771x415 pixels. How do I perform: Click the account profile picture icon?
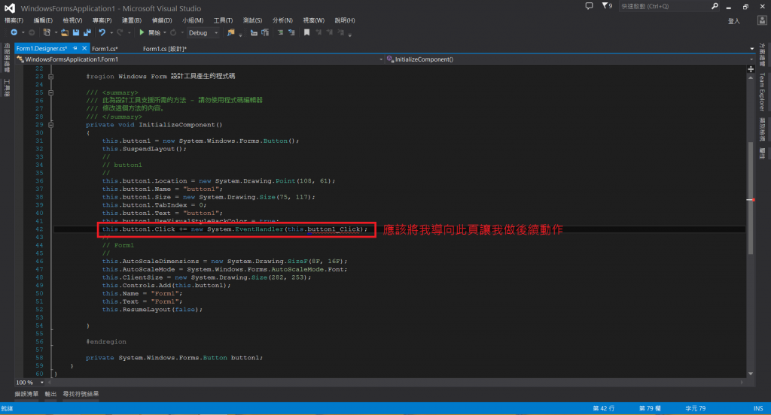pyautogui.click(x=762, y=20)
